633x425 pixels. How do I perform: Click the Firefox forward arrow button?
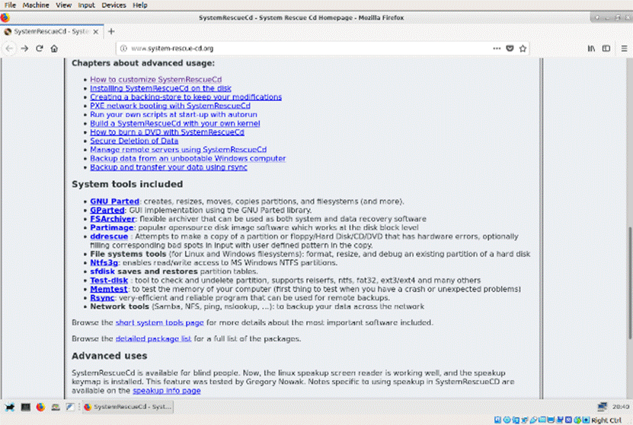[24, 49]
